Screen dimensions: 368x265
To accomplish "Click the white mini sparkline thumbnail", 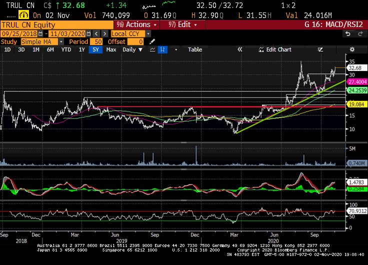I will [149, 6].
